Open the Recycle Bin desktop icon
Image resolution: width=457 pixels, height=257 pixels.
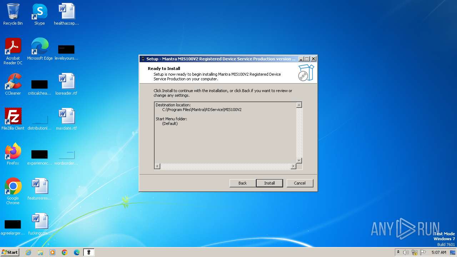(x=13, y=14)
